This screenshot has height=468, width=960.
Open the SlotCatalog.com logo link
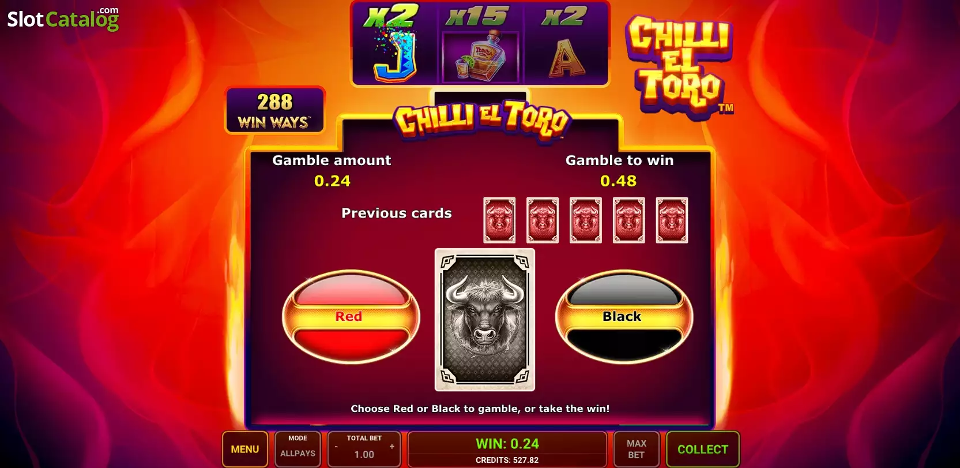pos(63,18)
